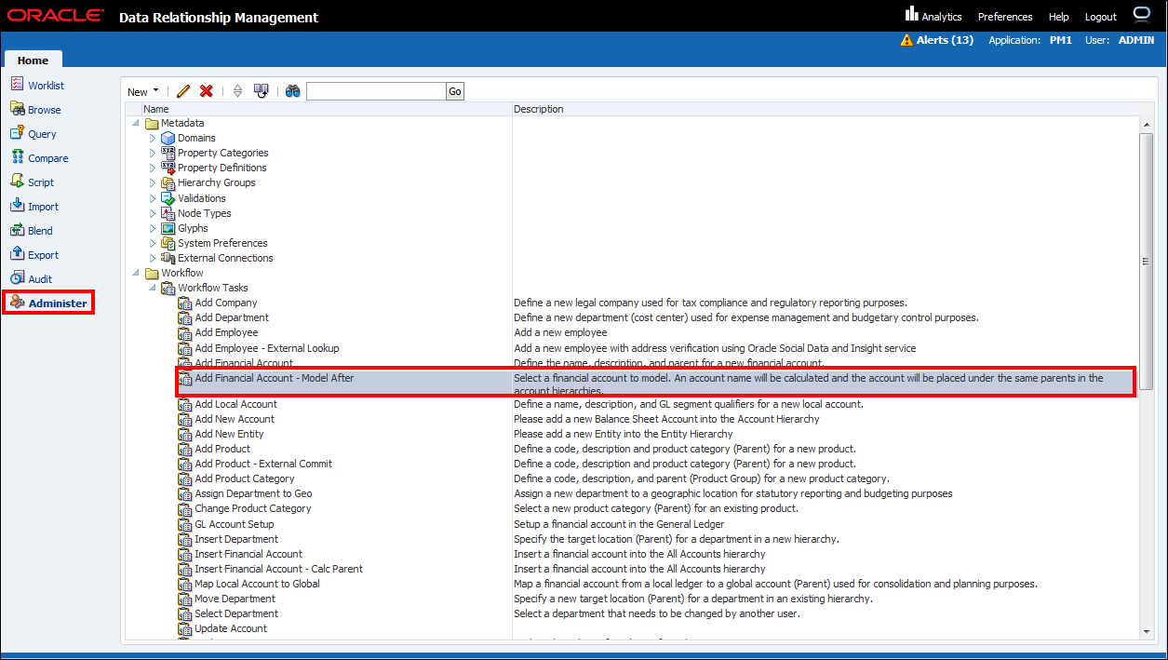Viewport: 1168px width, 660px height.
Task: Expand the Domains node
Action: 154,138
